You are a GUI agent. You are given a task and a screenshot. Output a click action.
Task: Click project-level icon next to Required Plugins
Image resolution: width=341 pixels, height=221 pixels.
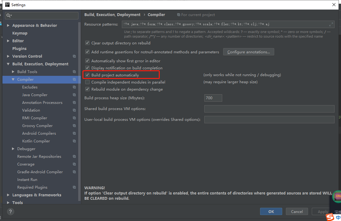pos(74,187)
